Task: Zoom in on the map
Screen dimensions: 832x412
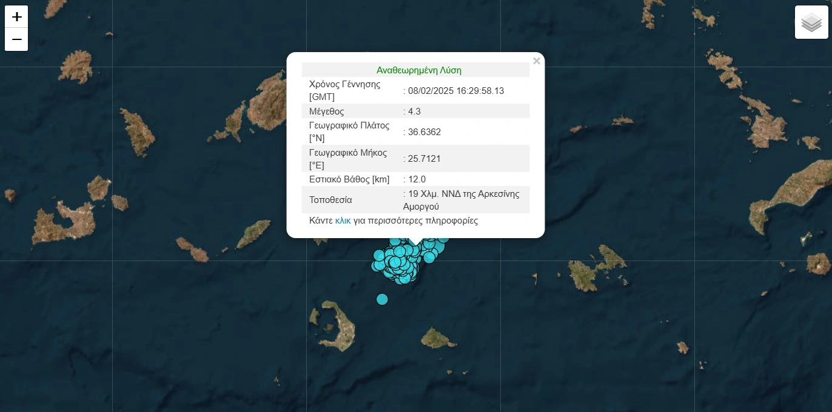Action: click(x=16, y=16)
